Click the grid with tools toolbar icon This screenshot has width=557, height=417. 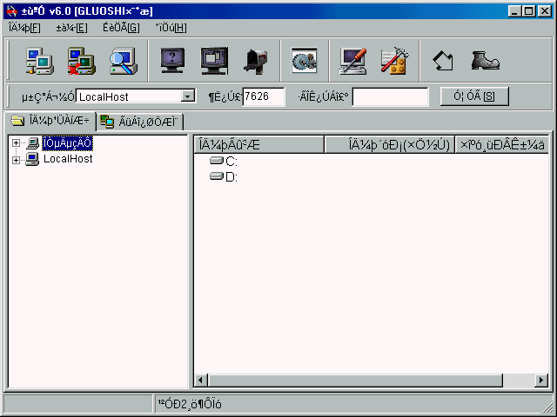pyautogui.click(x=394, y=61)
